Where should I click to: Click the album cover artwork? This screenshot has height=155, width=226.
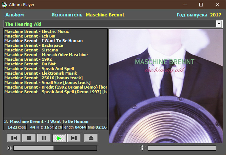coord(166,86)
